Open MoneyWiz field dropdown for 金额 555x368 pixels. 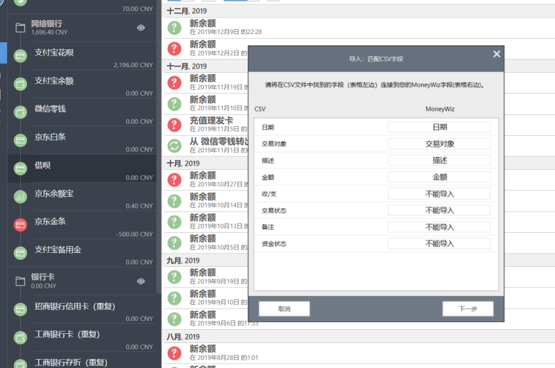439,177
